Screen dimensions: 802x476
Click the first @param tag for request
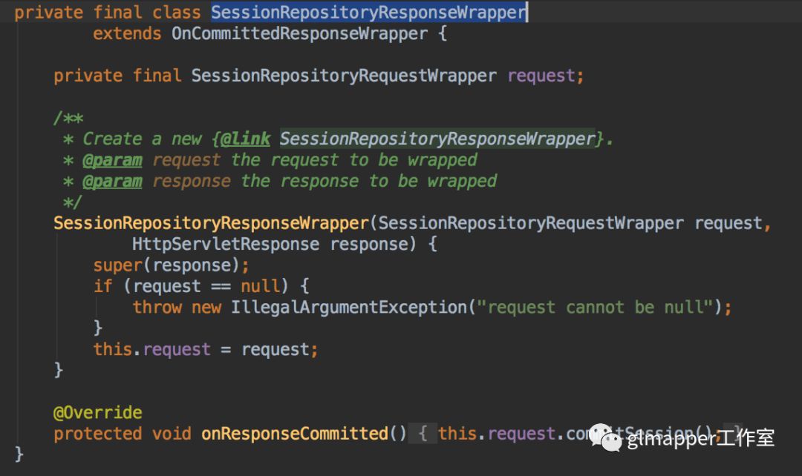pos(113,160)
